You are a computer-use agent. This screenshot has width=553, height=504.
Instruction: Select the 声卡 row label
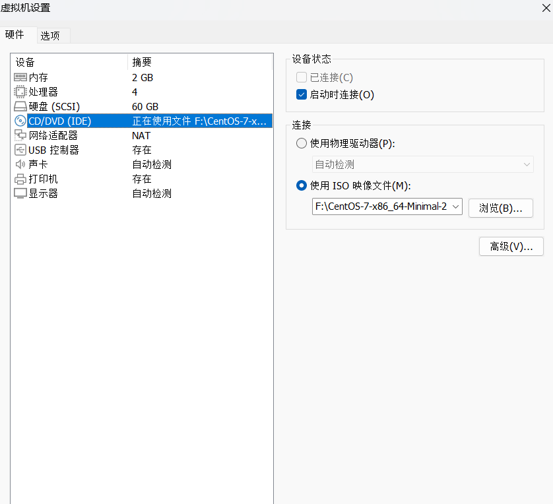coord(38,164)
